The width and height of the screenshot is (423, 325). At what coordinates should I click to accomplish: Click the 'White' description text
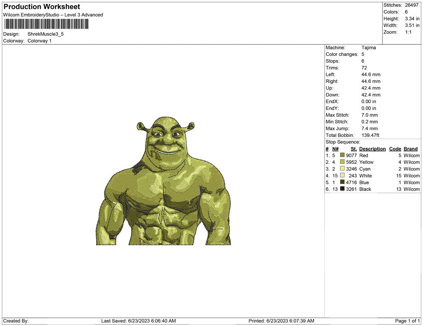click(366, 176)
